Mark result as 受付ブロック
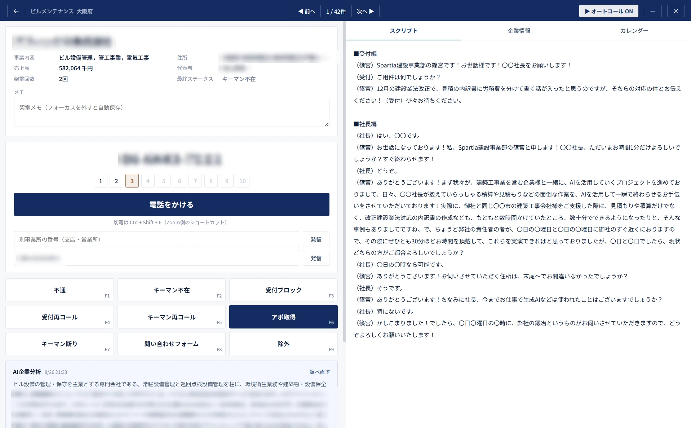The image size is (691, 428). [x=283, y=290]
